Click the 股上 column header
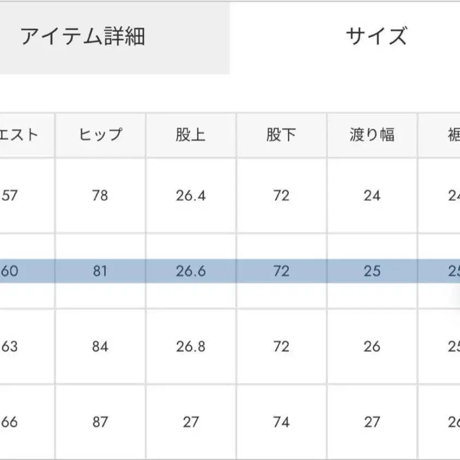 tap(190, 135)
